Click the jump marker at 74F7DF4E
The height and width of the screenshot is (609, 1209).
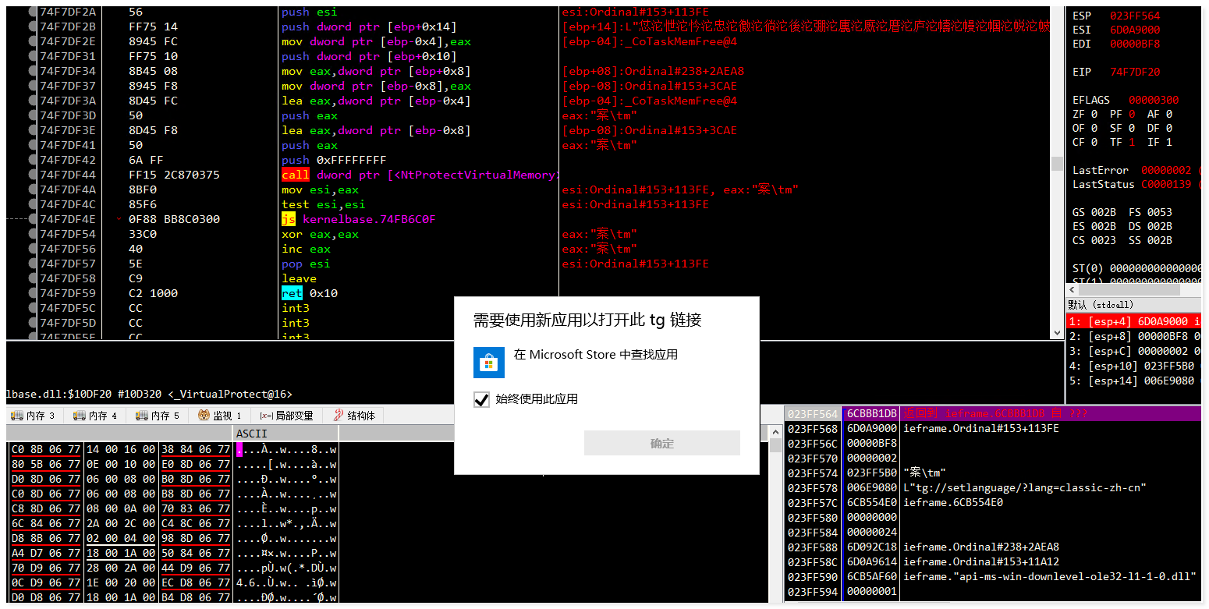(119, 219)
